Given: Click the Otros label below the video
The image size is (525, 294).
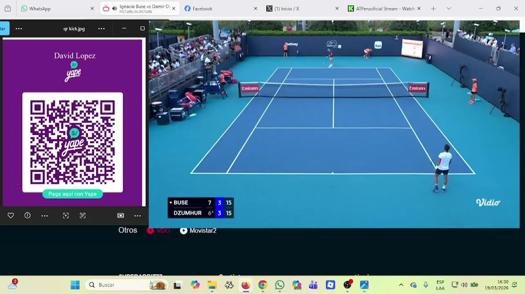Looking at the screenshot, I should point(128,230).
